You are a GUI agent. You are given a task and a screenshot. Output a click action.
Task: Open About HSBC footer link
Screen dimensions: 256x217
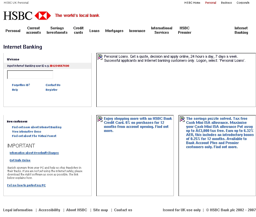click(x=76, y=210)
